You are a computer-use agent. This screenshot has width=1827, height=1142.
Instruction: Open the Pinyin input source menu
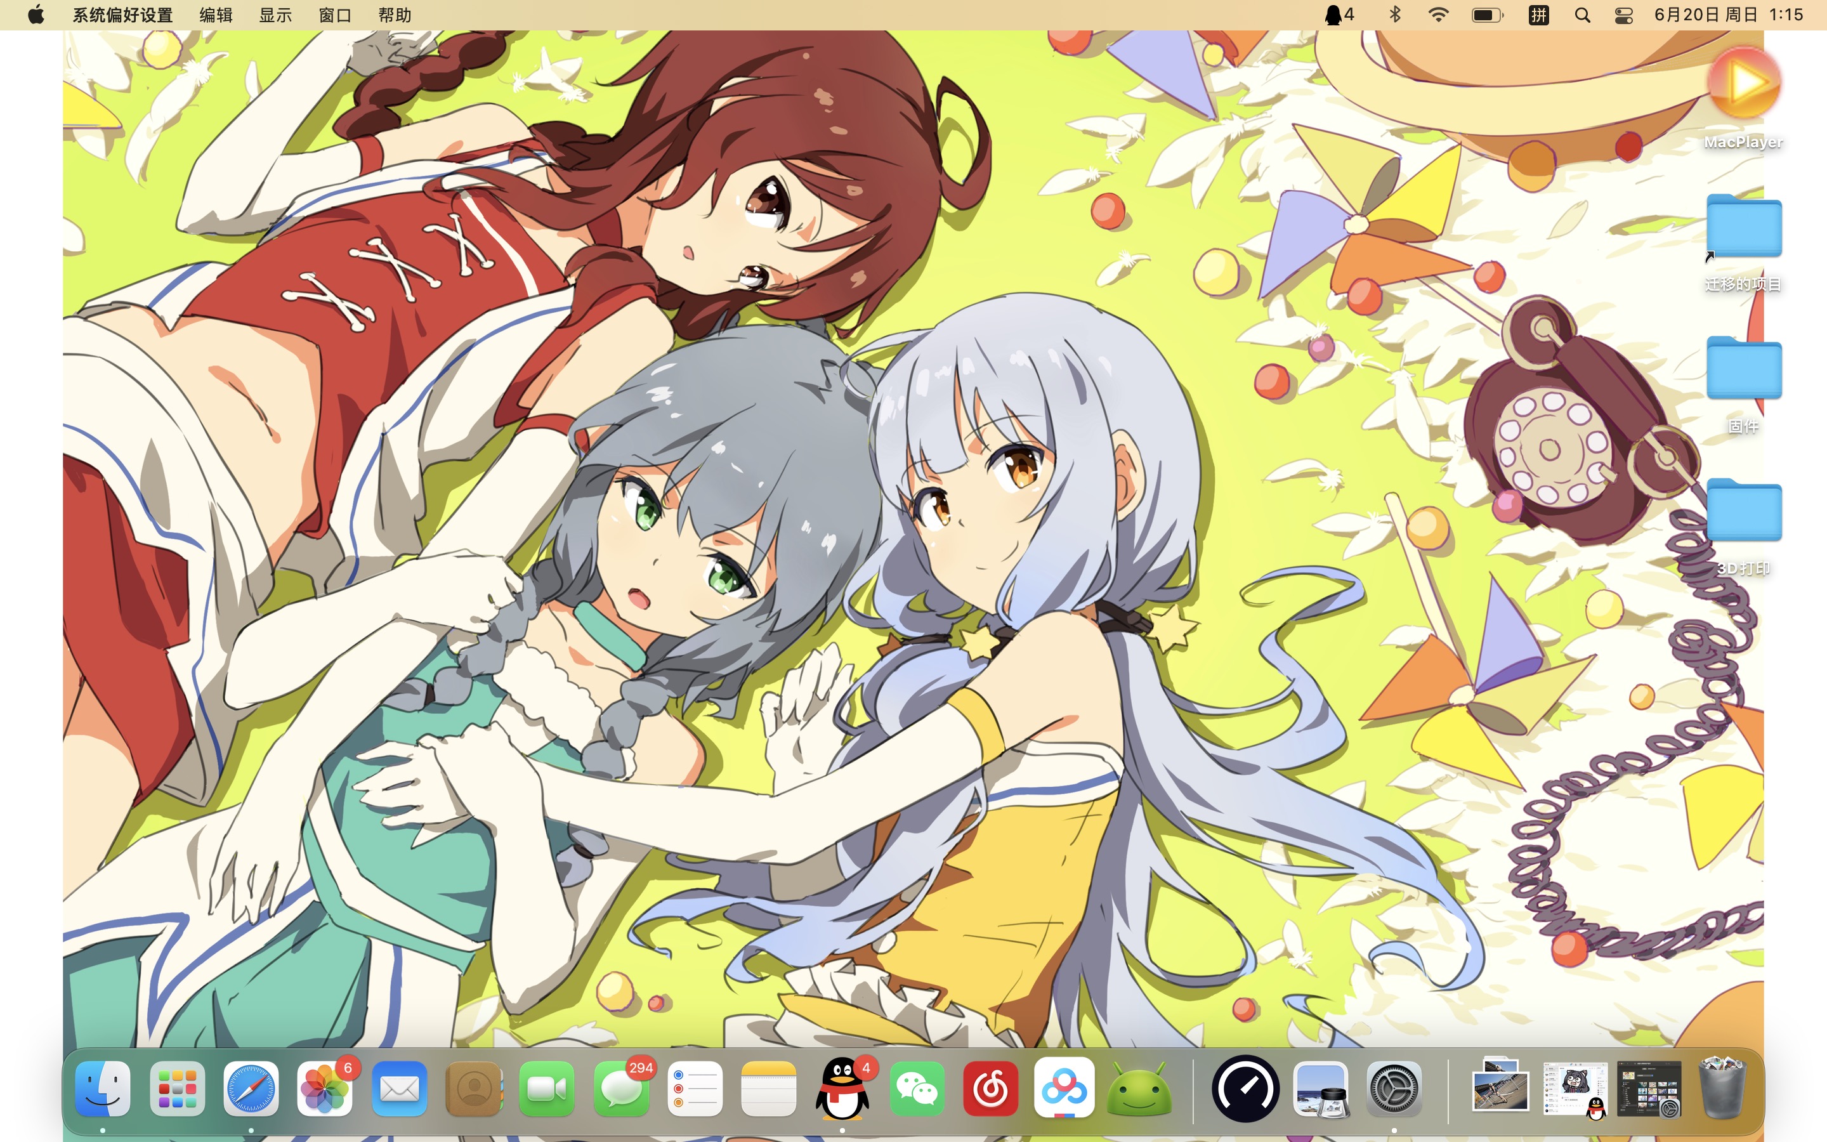click(1538, 15)
